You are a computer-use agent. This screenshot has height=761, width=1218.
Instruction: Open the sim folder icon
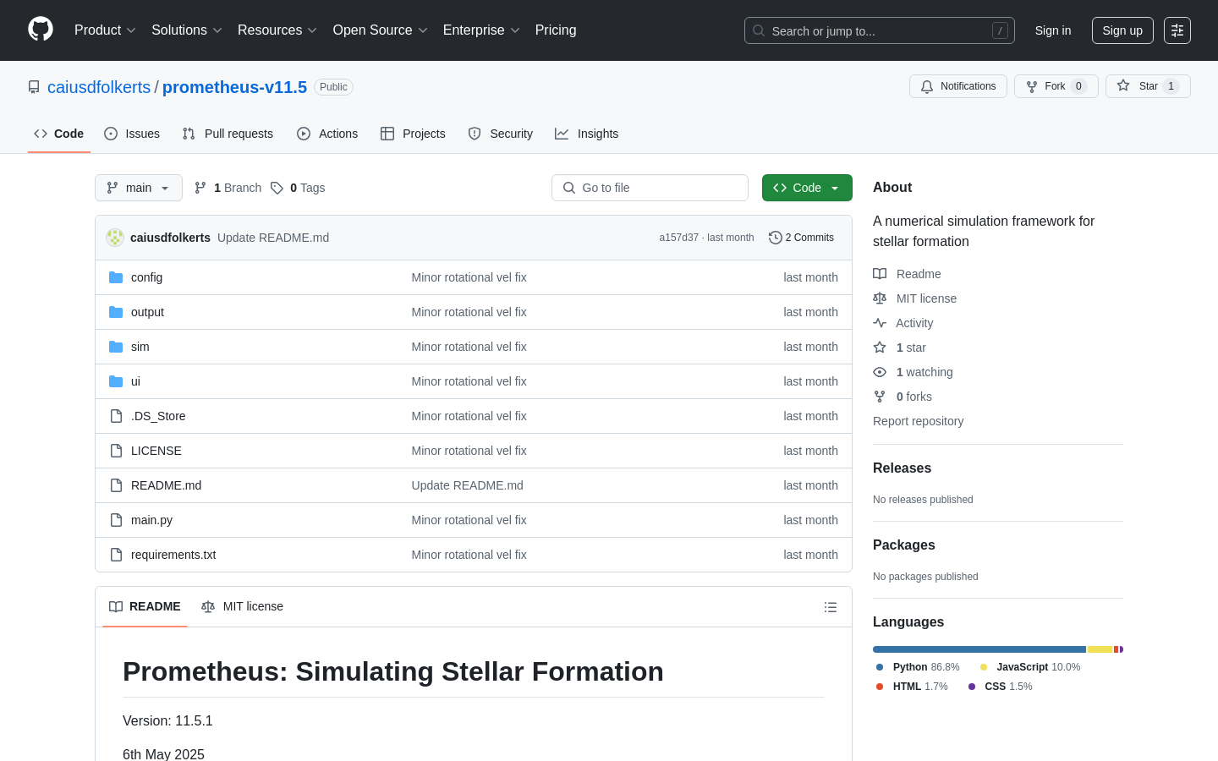[x=116, y=347]
